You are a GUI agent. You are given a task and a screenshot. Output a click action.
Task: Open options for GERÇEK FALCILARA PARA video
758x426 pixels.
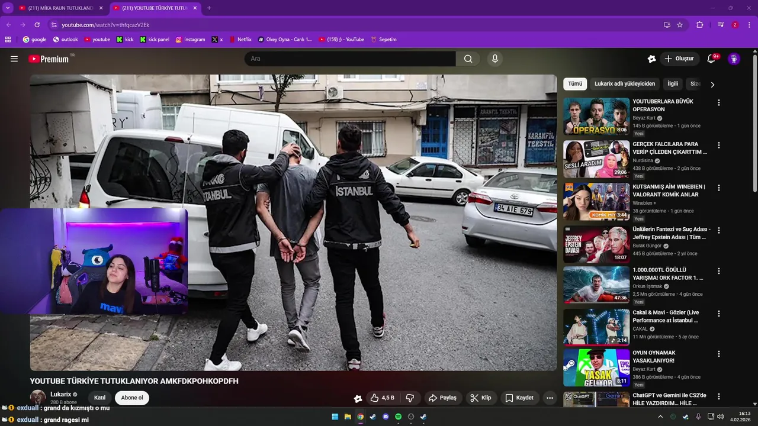pos(719,145)
